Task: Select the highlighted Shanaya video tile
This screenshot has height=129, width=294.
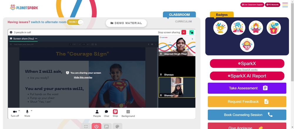Action: pos(177,87)
